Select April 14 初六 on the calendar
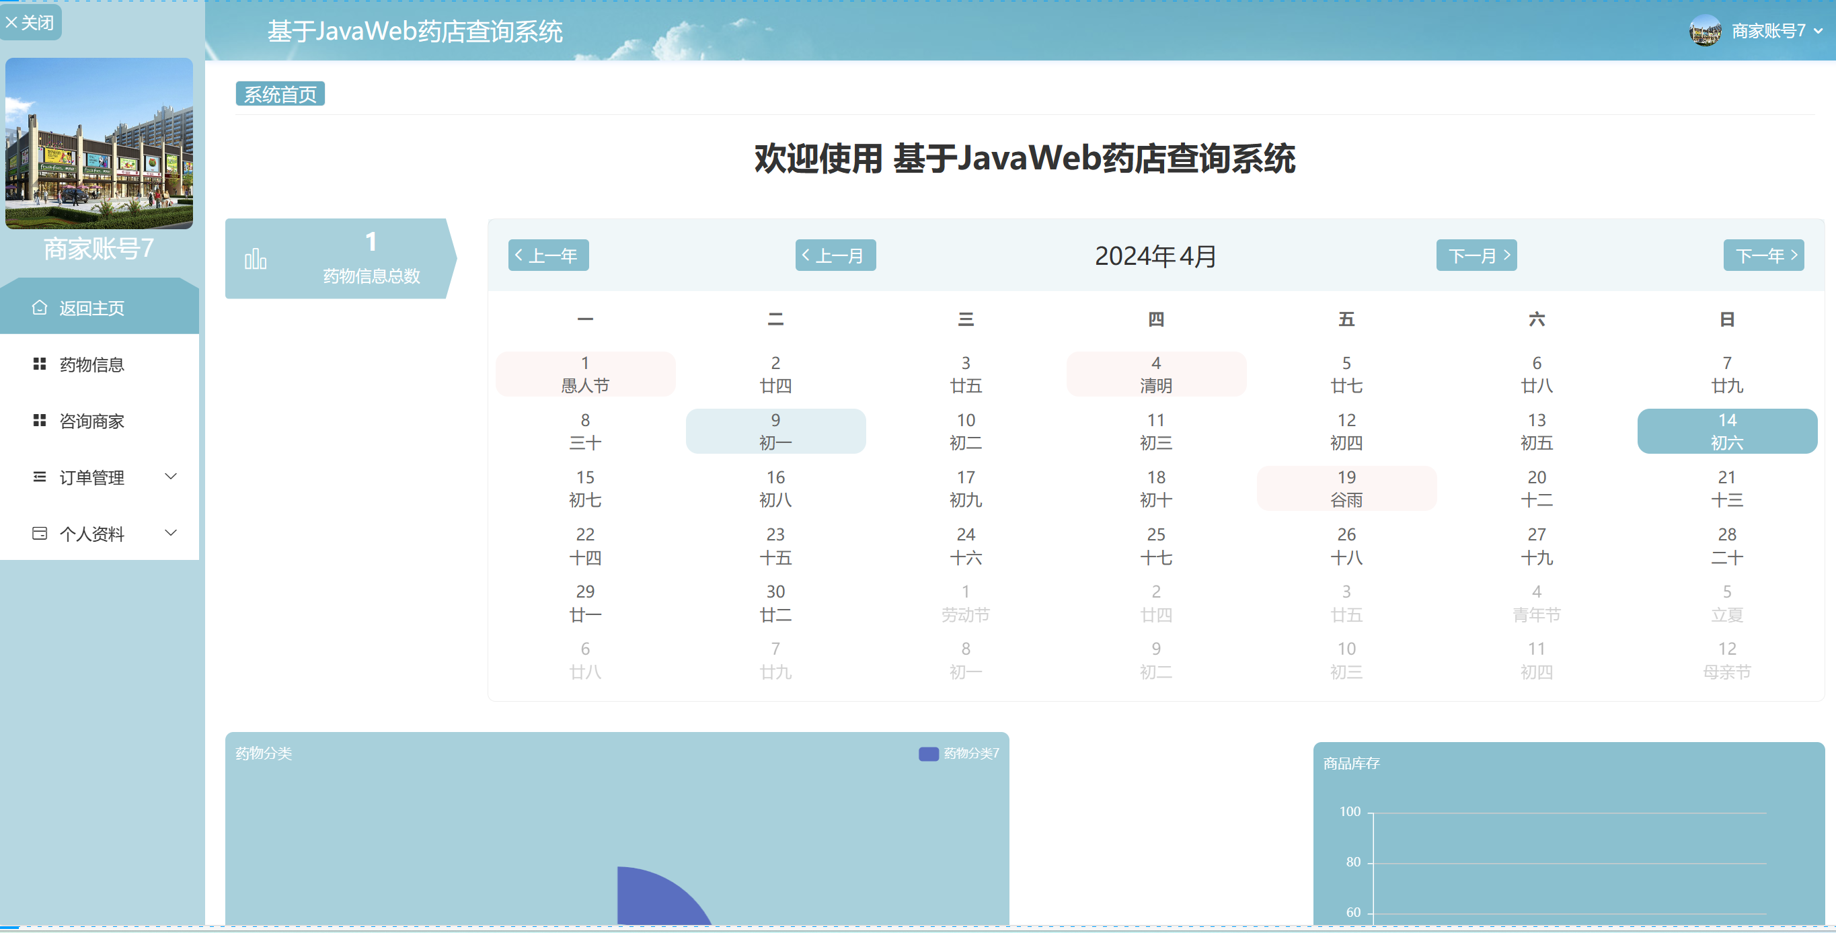 click(x=1726, y=431)
